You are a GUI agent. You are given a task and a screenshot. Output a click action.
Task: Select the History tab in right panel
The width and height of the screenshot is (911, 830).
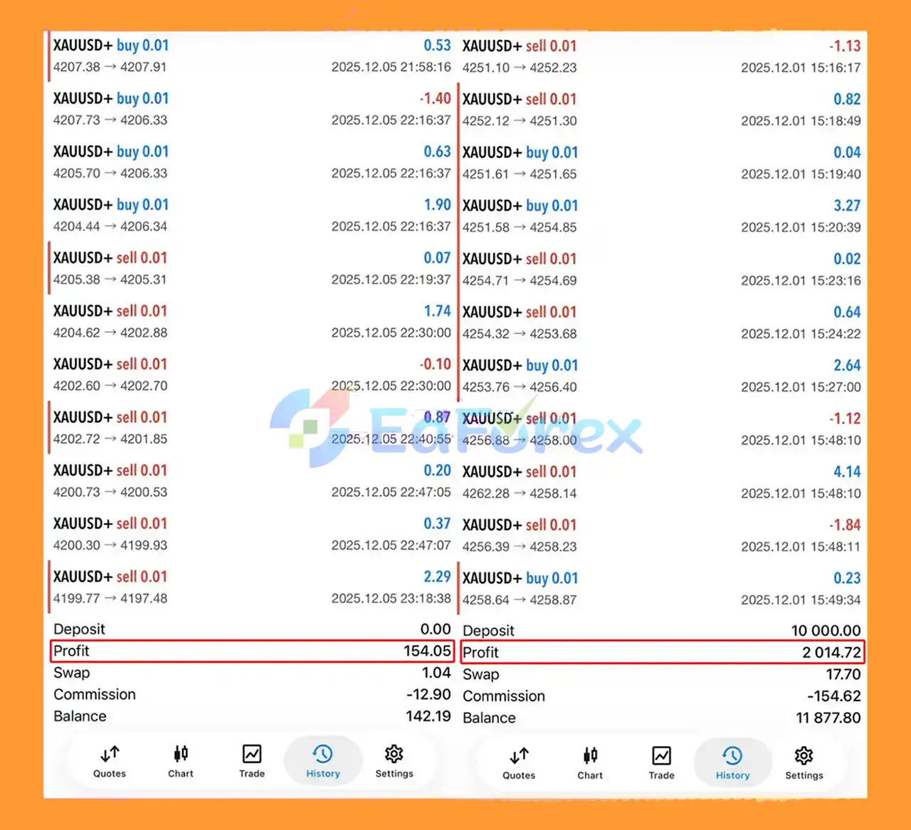pos(732,763)
